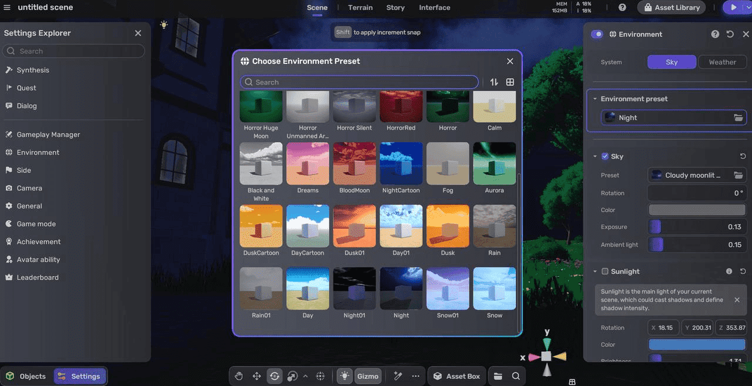Uncheck the Sky checkbox
This screenshot has width=752, height=386.
(605, 156)
